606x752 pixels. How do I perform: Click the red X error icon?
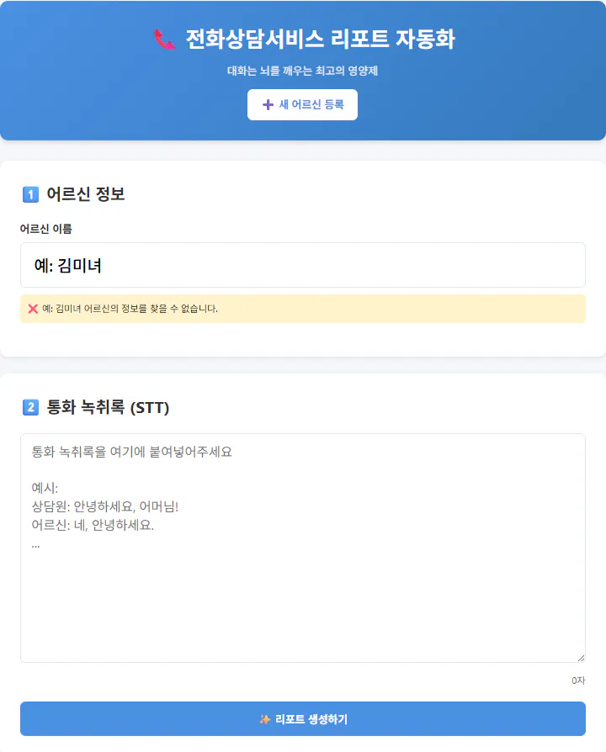(33, 309)
